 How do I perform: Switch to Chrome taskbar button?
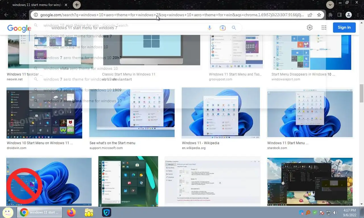click(x=40, y=212)
